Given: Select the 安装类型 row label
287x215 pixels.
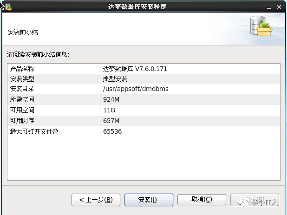Looking at the screenshot, I should (22, 79).
